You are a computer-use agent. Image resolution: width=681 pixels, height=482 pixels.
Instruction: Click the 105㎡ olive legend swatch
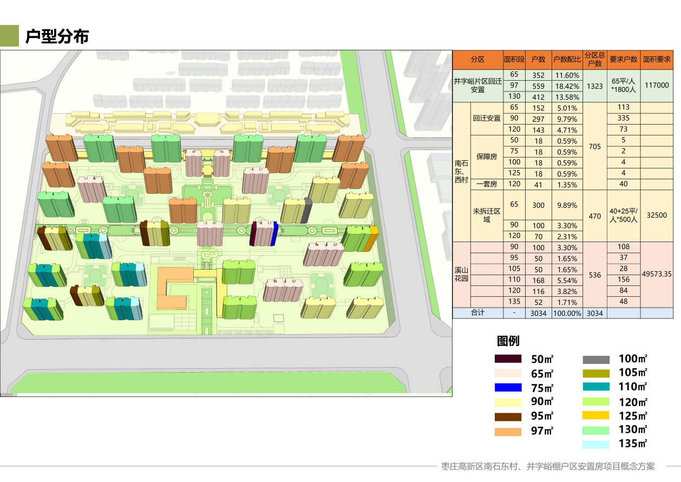click(x=596, y=373)
